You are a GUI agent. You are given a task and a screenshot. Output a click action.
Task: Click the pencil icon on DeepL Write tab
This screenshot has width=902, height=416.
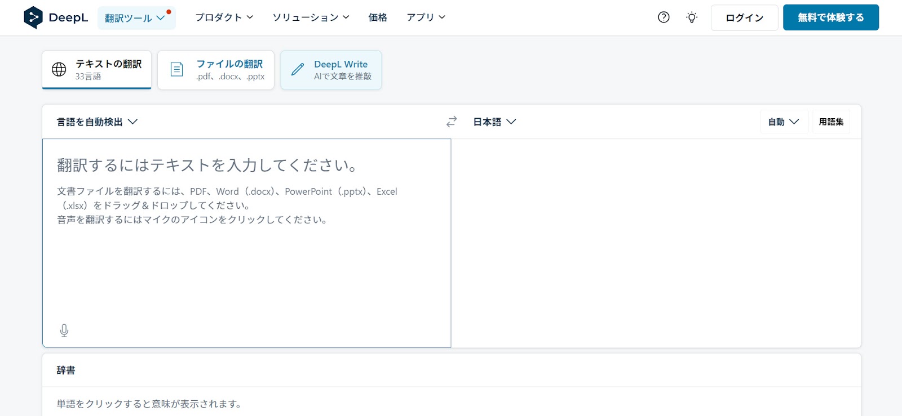coord(298,70)
